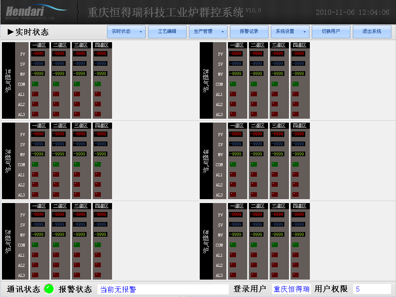This screenshot has height=297, width=396.
Task: Switch to the 工艺编辑 tab
Action: (x=167, y=32)
